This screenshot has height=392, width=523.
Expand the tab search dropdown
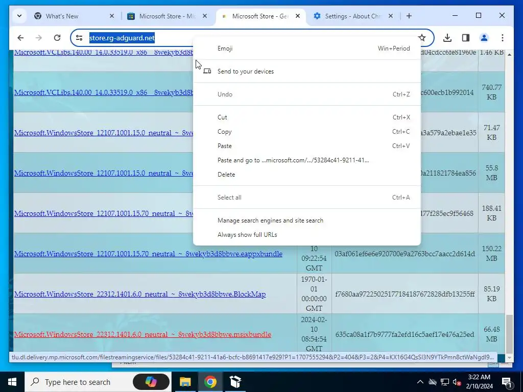click(x=19, y=16)
